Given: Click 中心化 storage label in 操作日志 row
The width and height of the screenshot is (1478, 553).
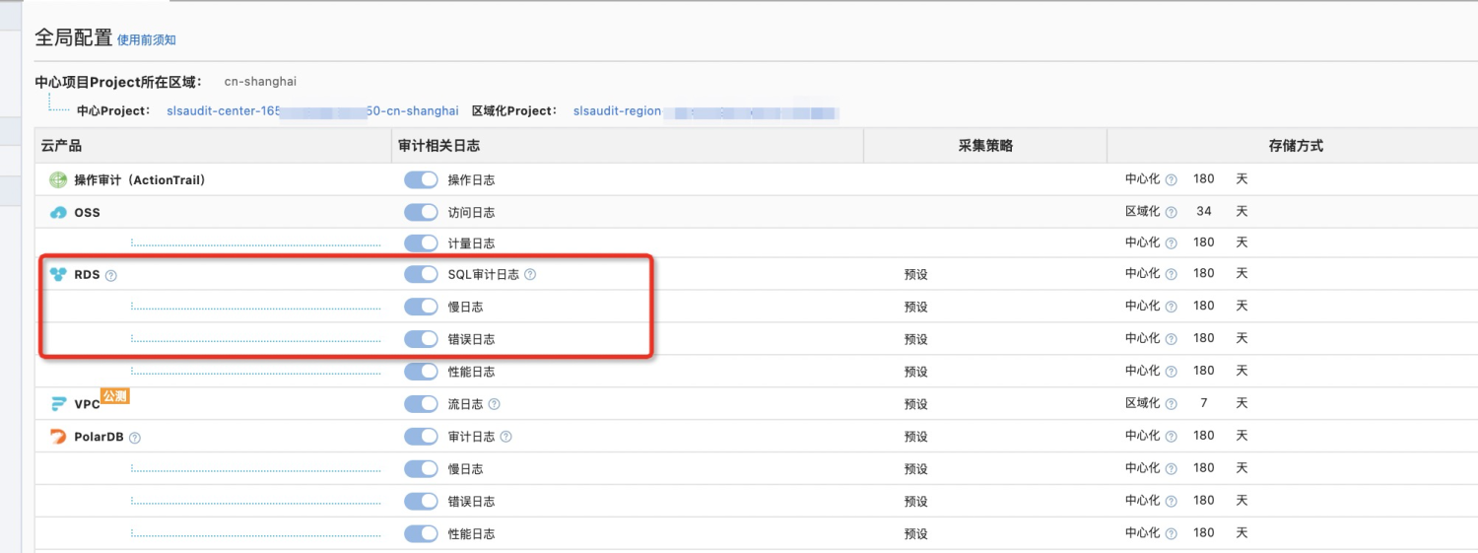Looking at the screenshot, I should [1143, 180].
